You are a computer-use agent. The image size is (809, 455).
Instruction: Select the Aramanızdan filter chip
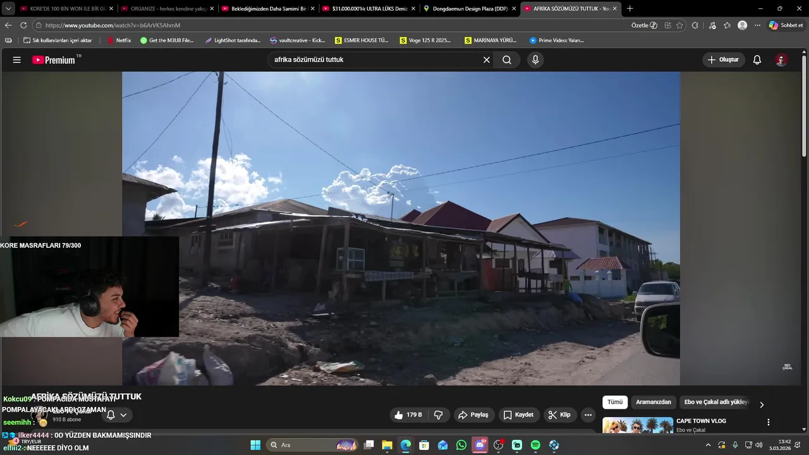[654, 403]
